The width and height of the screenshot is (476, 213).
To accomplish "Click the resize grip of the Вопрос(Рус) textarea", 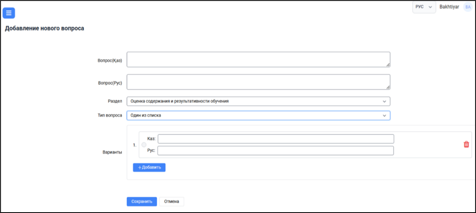I will point(388,87).
